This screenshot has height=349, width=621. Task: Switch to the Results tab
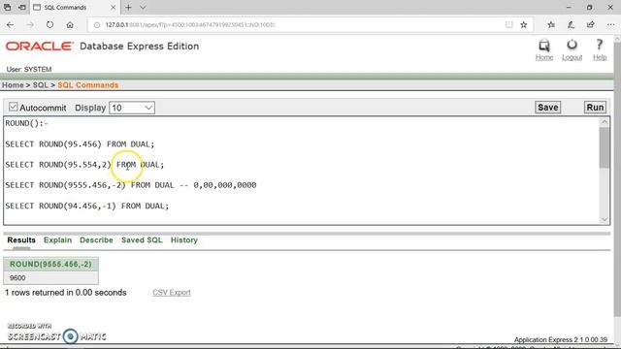pyautogui.click(x=21, y=240)
